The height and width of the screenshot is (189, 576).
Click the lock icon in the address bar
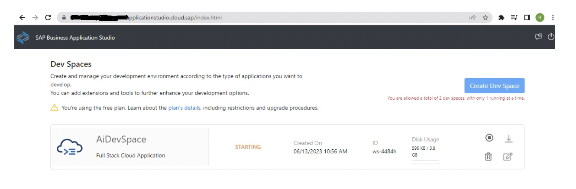click(64, 18)
